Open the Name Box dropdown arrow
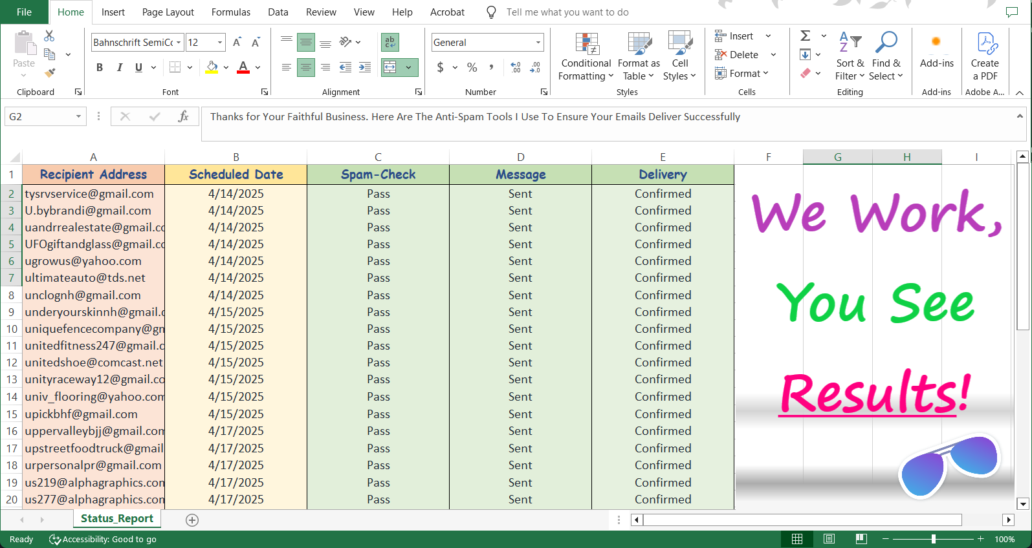Screen dimensions: 1032x548 coord(78,116)
